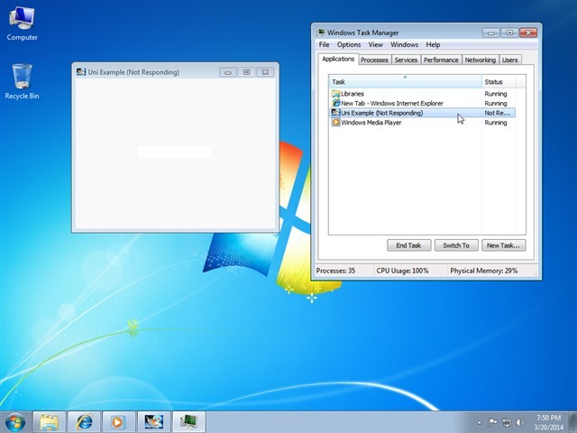Switch to the Services tab
Image resolution: width=577 pixels, height=433 pixels.
(x=406, y=60)
